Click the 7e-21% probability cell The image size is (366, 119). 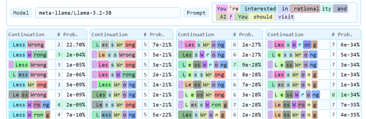(x=161, y=45)
